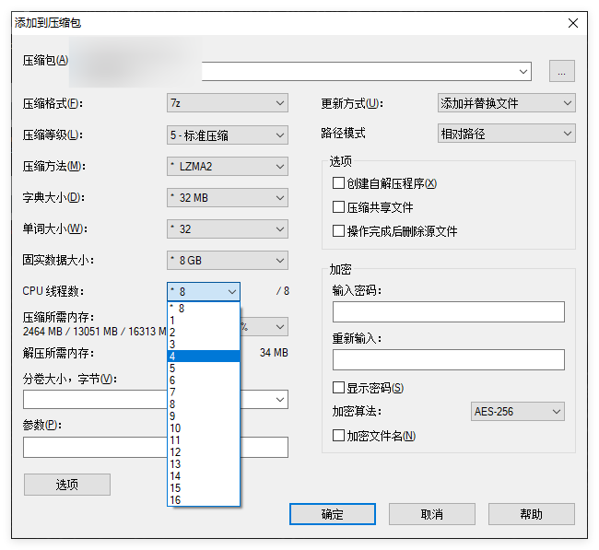
Task: Open the 固实数据大小 dropdown showing 8 GB
Action: (228, 261)
